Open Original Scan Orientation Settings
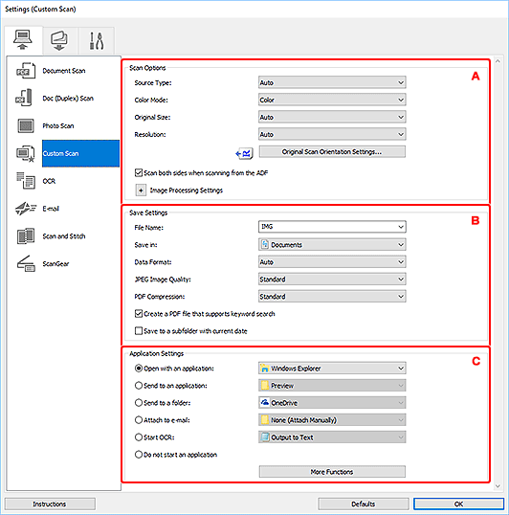Image resolution: width=509 pixels, height=515 pixels. click(332, 152)
